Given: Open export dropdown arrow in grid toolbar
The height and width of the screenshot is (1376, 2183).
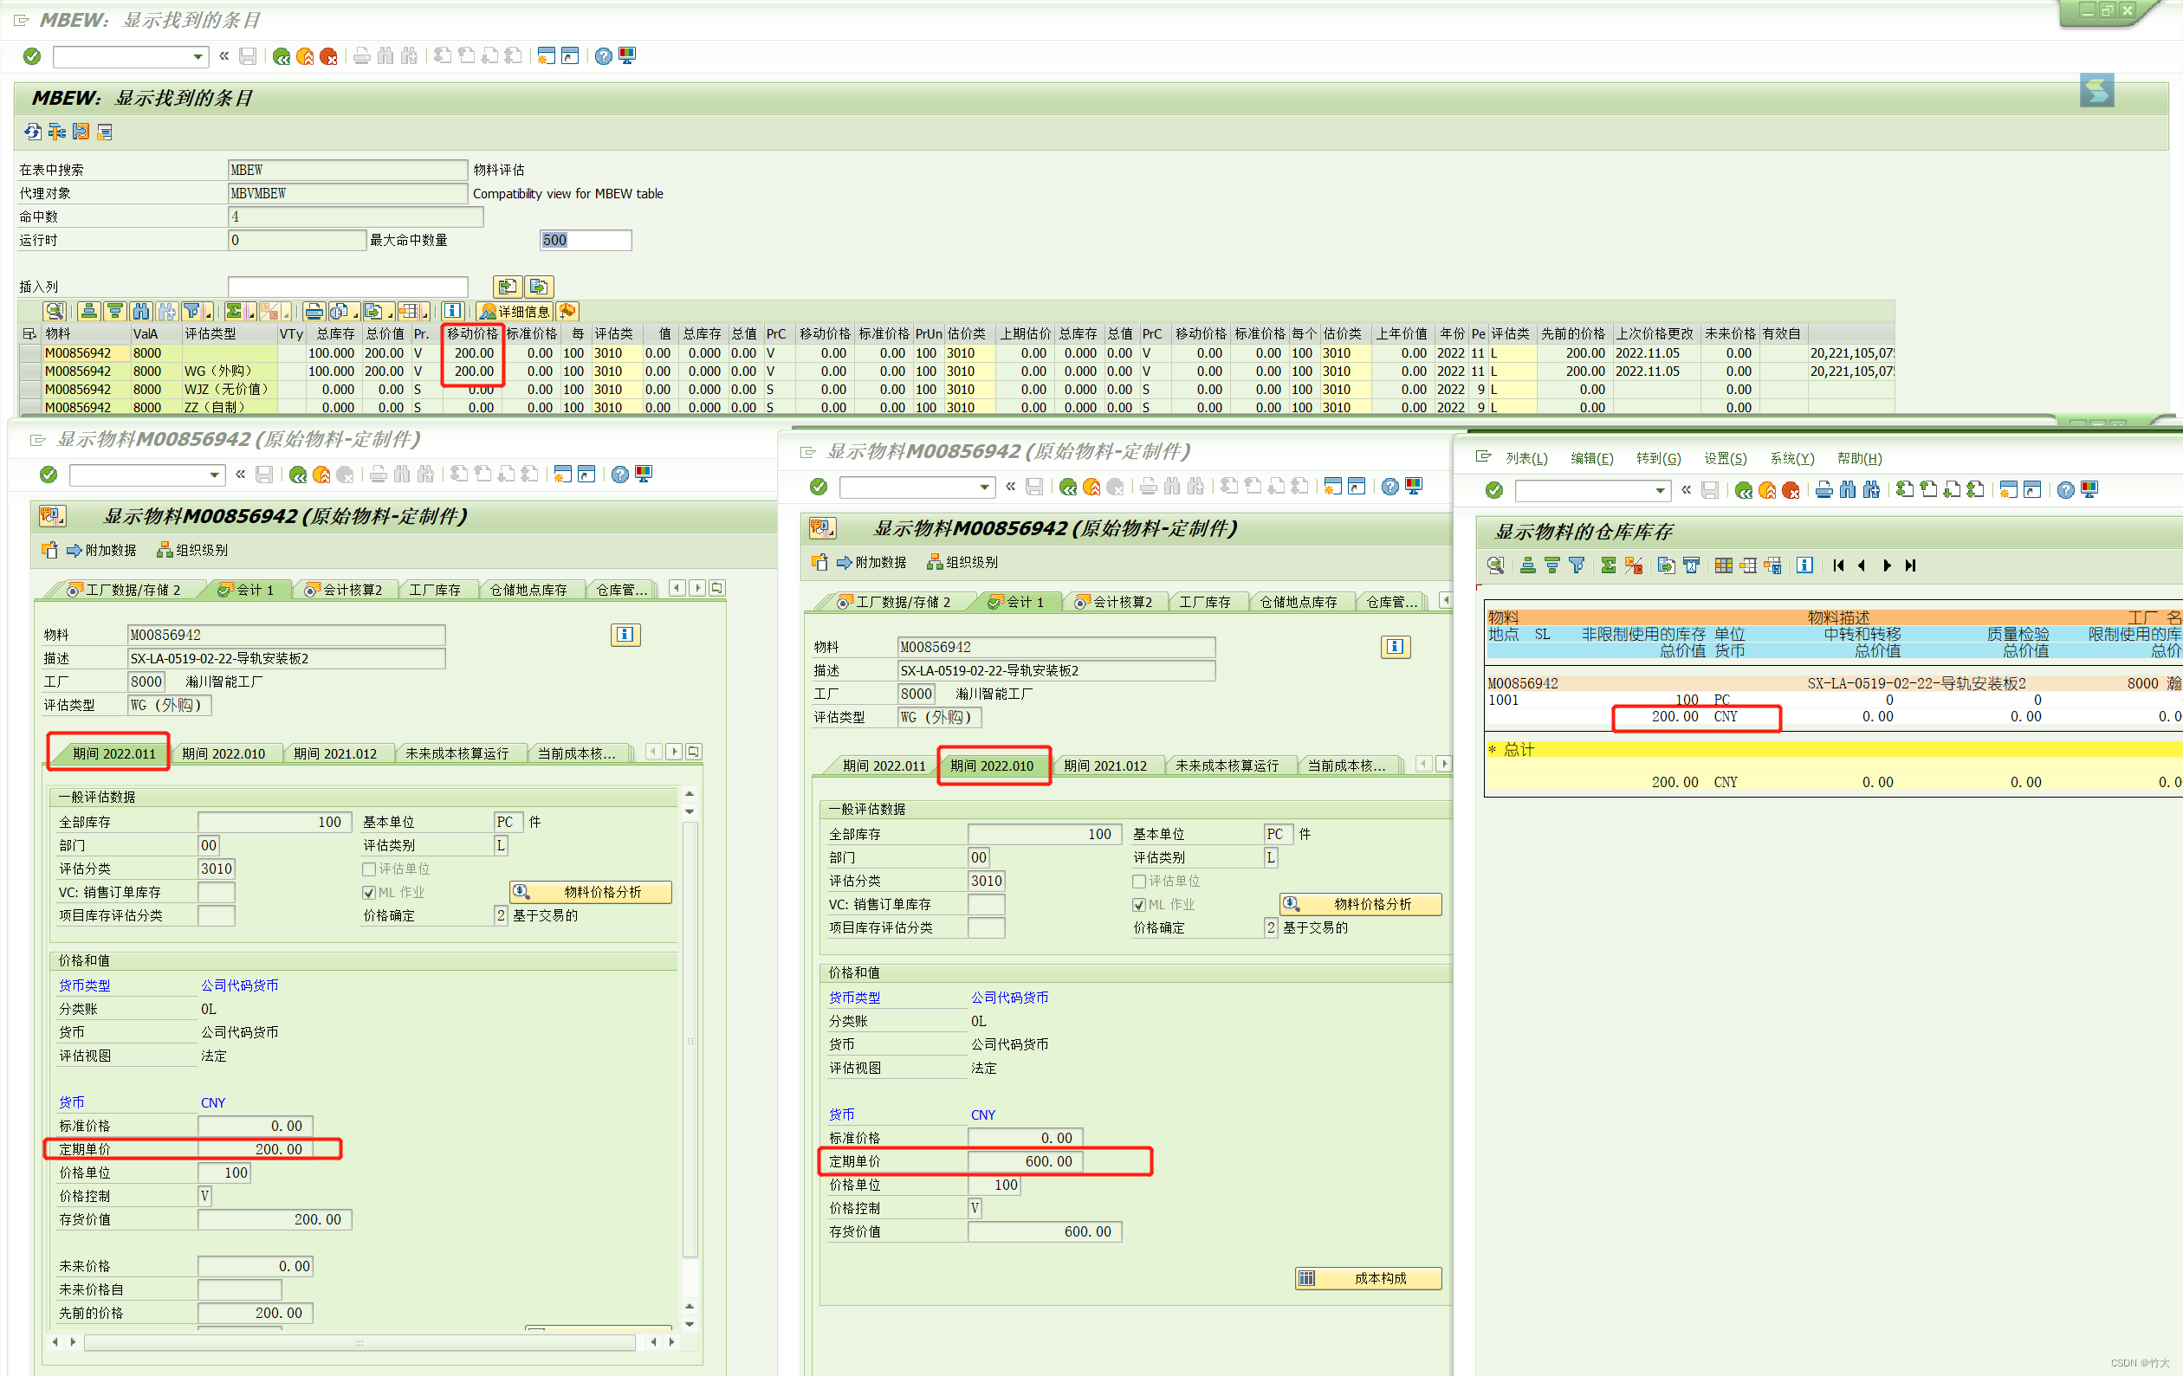Looking at the screenshot, I should click(x=391, y=313).
